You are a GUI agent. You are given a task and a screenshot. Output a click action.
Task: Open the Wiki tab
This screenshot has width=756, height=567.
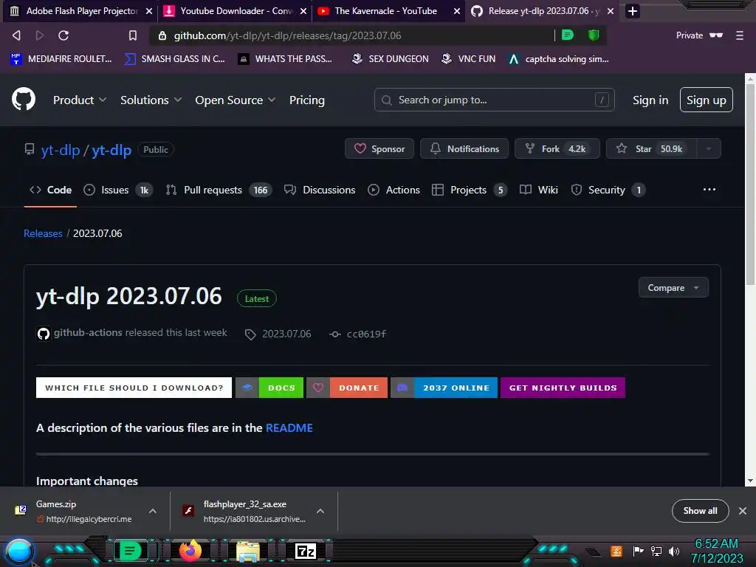click(x=538, y=190)
